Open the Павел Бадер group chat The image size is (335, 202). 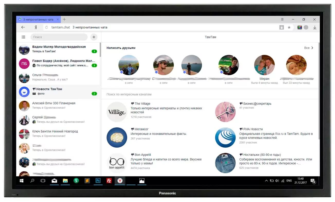(58, 63)
